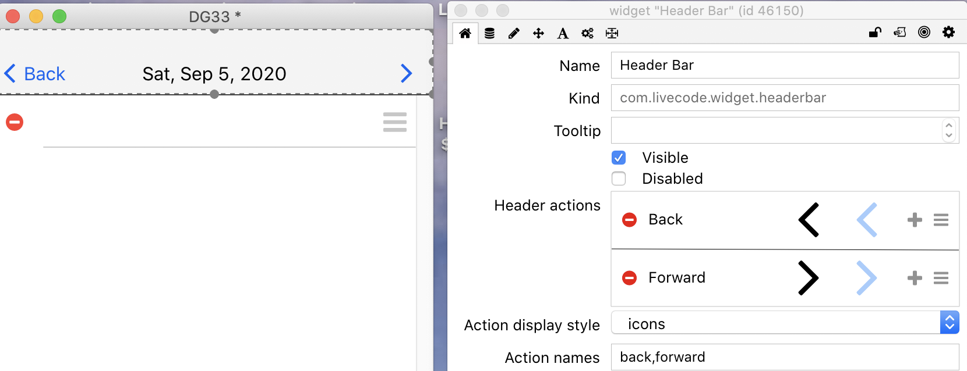
Task: Remove the Back header action
Action: pos(629,220)
